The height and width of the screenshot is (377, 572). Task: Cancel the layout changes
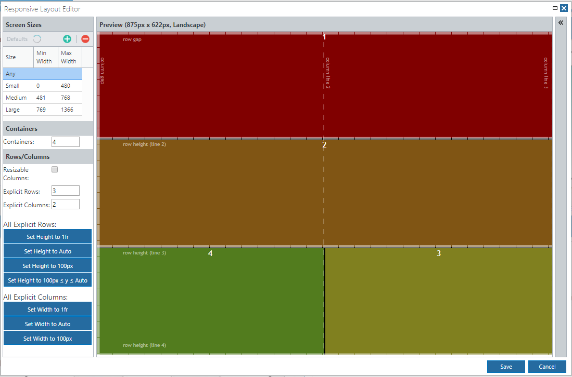tap(546, 366)
